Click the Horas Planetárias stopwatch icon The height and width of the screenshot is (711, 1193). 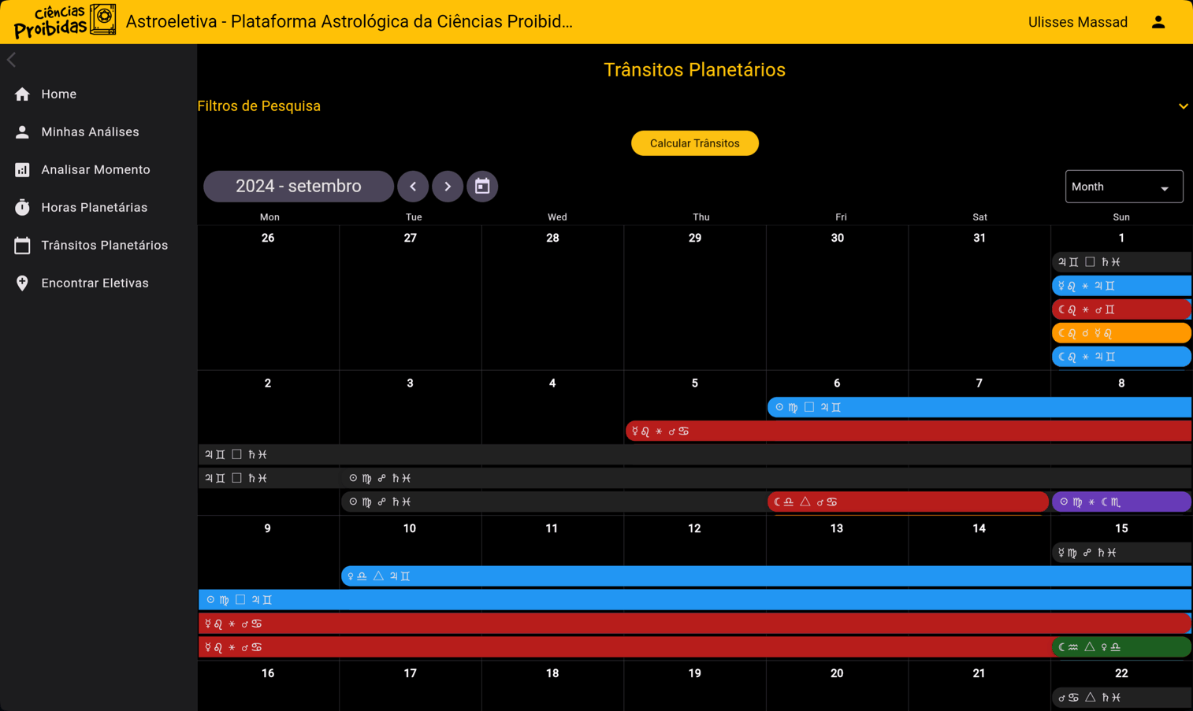[22, 208]
